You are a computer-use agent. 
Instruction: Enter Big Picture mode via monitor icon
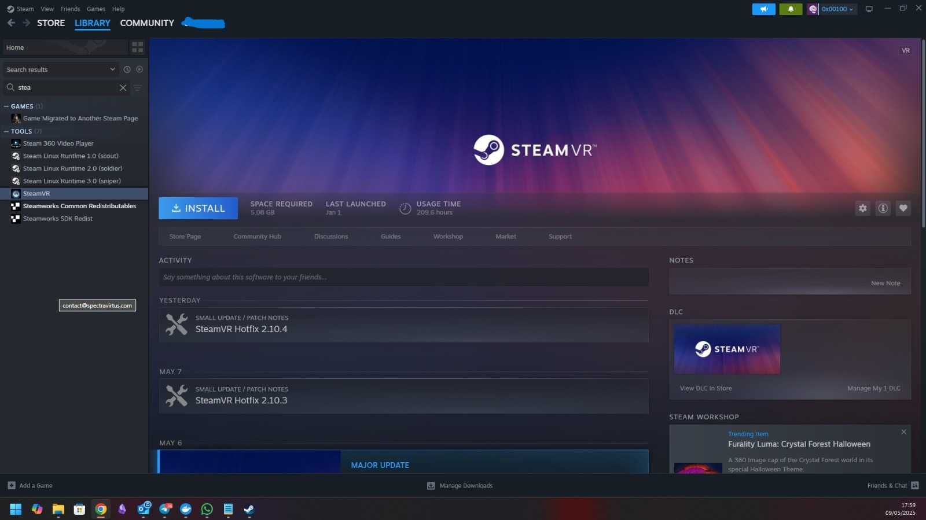(x=869, y=9)
